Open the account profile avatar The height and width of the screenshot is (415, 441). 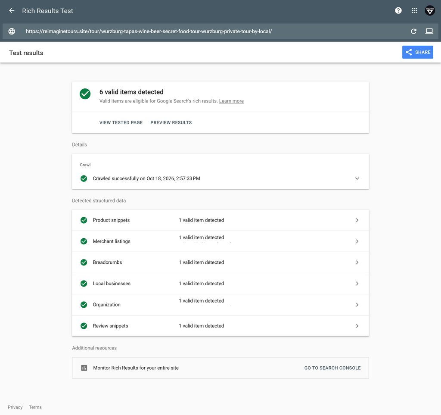pos(430,11)
